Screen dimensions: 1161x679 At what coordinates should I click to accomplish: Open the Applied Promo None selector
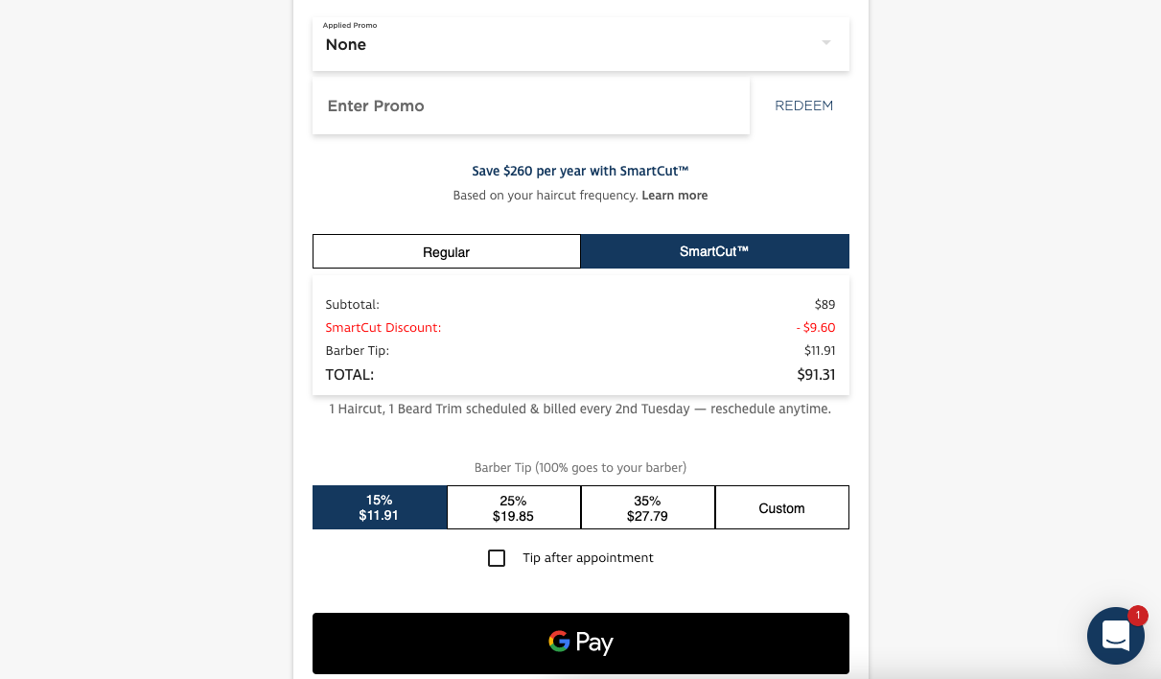click(x=581, y=43)
